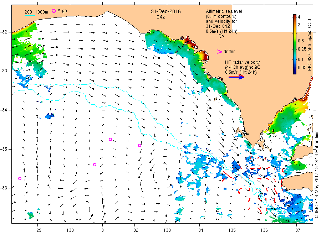
Task: Click the Argo float marker near 131.2E 34.75S
Action: (110, 139)
